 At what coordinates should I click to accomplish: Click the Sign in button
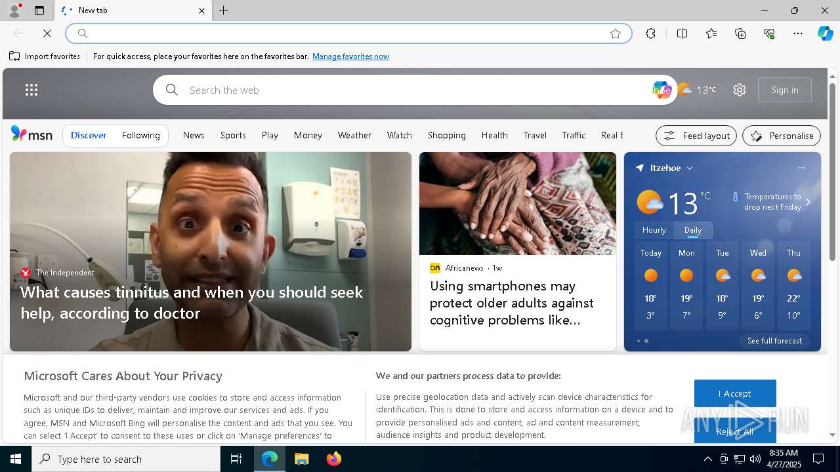click(785, 90)
